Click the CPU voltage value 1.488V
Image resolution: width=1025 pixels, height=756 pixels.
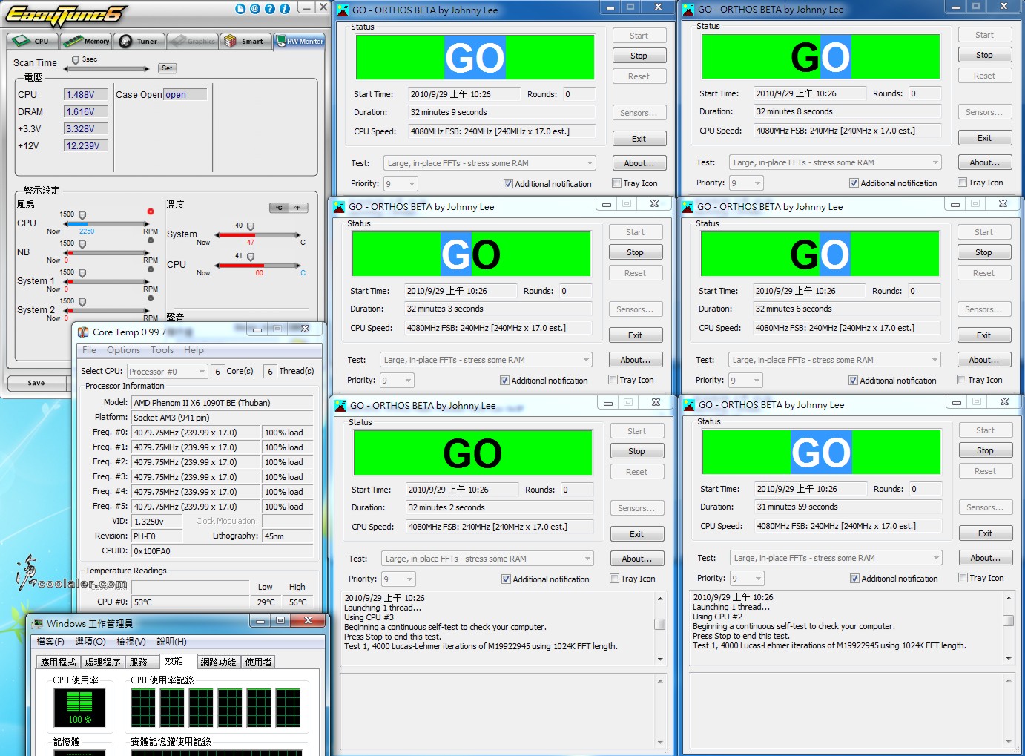[x=85, y=95]
